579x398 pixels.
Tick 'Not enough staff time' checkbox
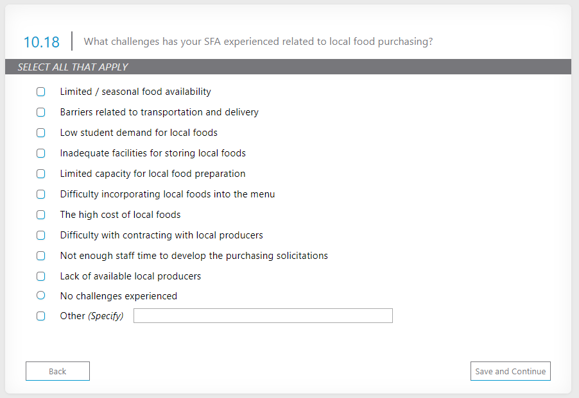[41, 256]
